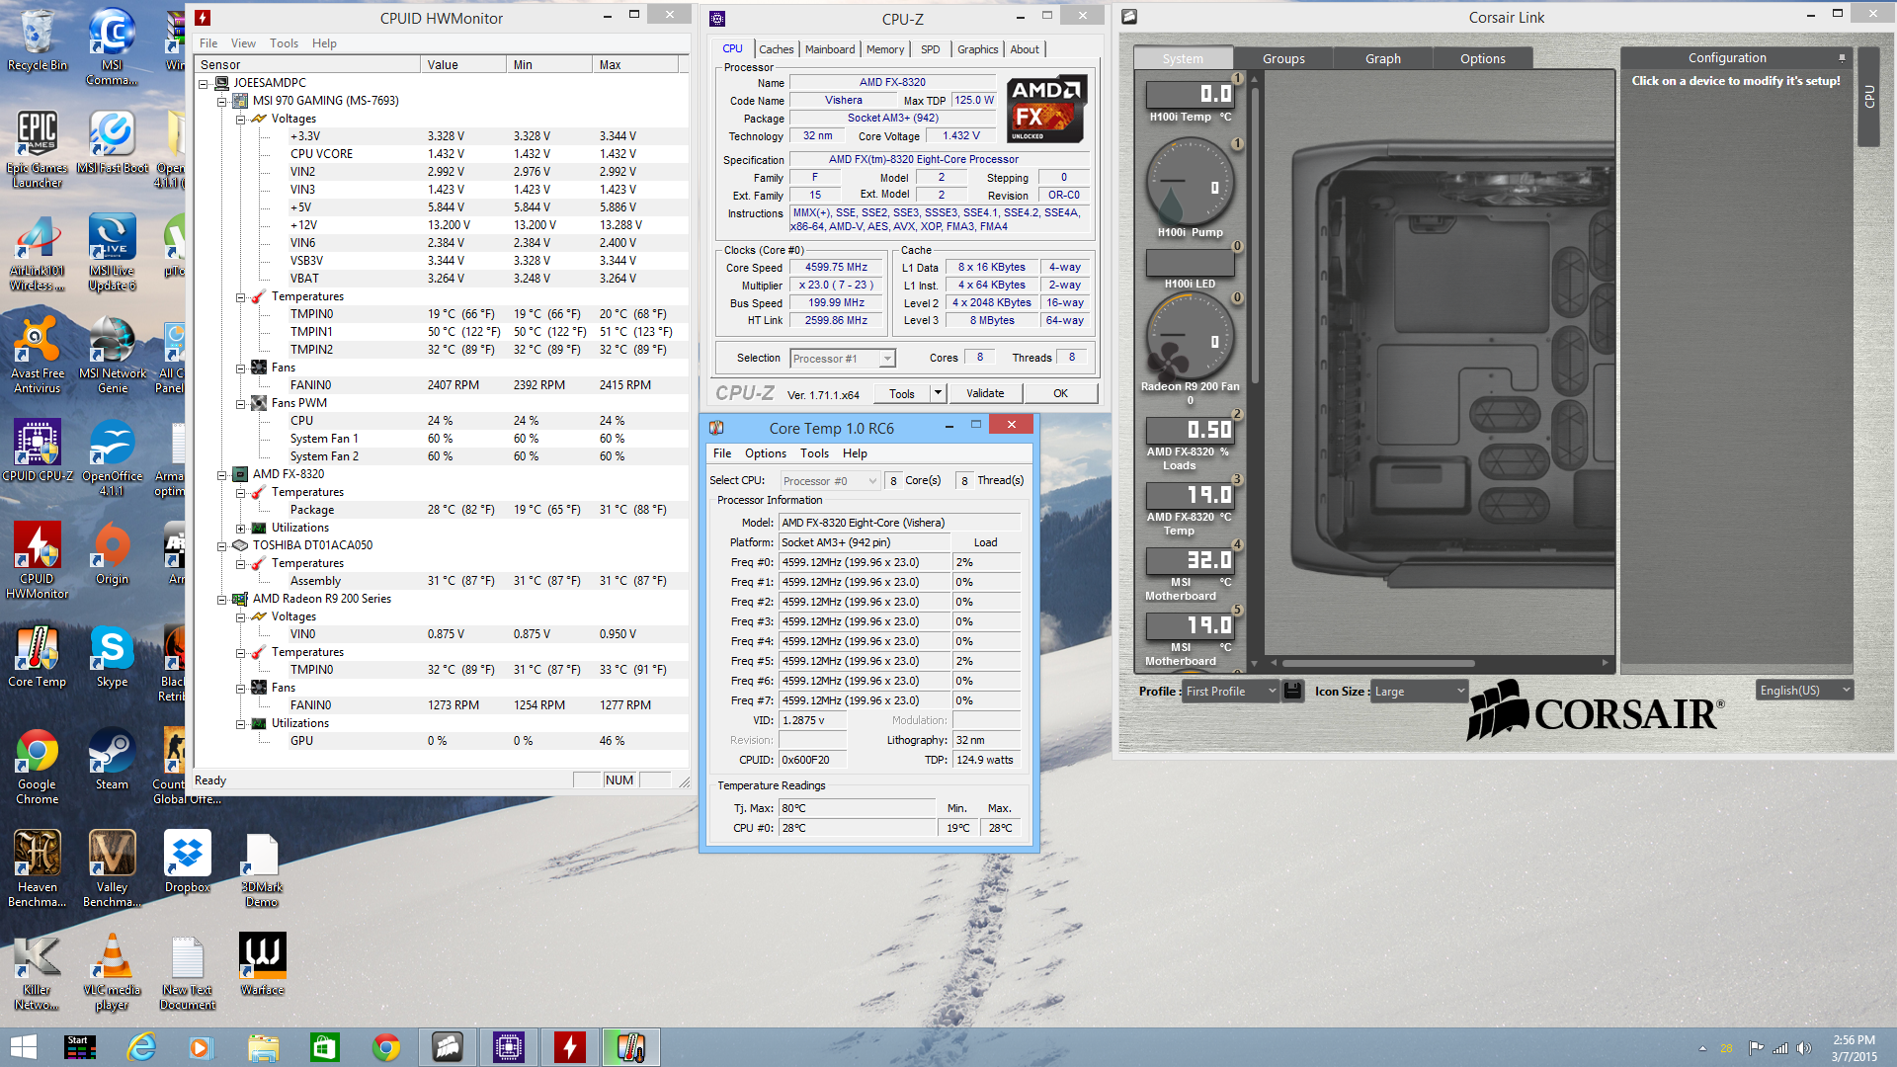The image size is (1897, 1067).
Task: Open Warface desktop icon
Action: click(x=262, y=964)
